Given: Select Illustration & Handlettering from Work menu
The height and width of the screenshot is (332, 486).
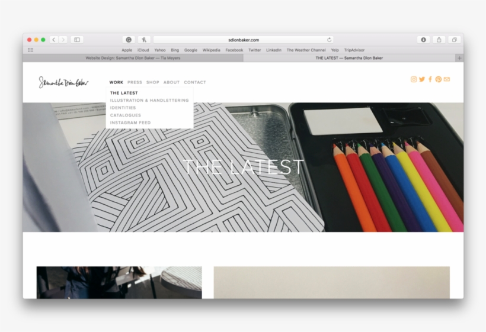Looking at the screenshot, I should 149,101.
